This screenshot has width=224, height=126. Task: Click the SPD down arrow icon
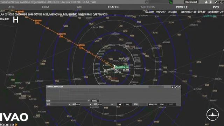(99, 104)
